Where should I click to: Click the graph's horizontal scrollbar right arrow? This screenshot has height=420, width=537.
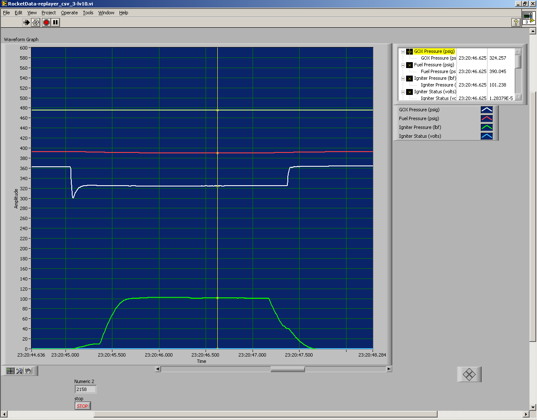[388, 369]
